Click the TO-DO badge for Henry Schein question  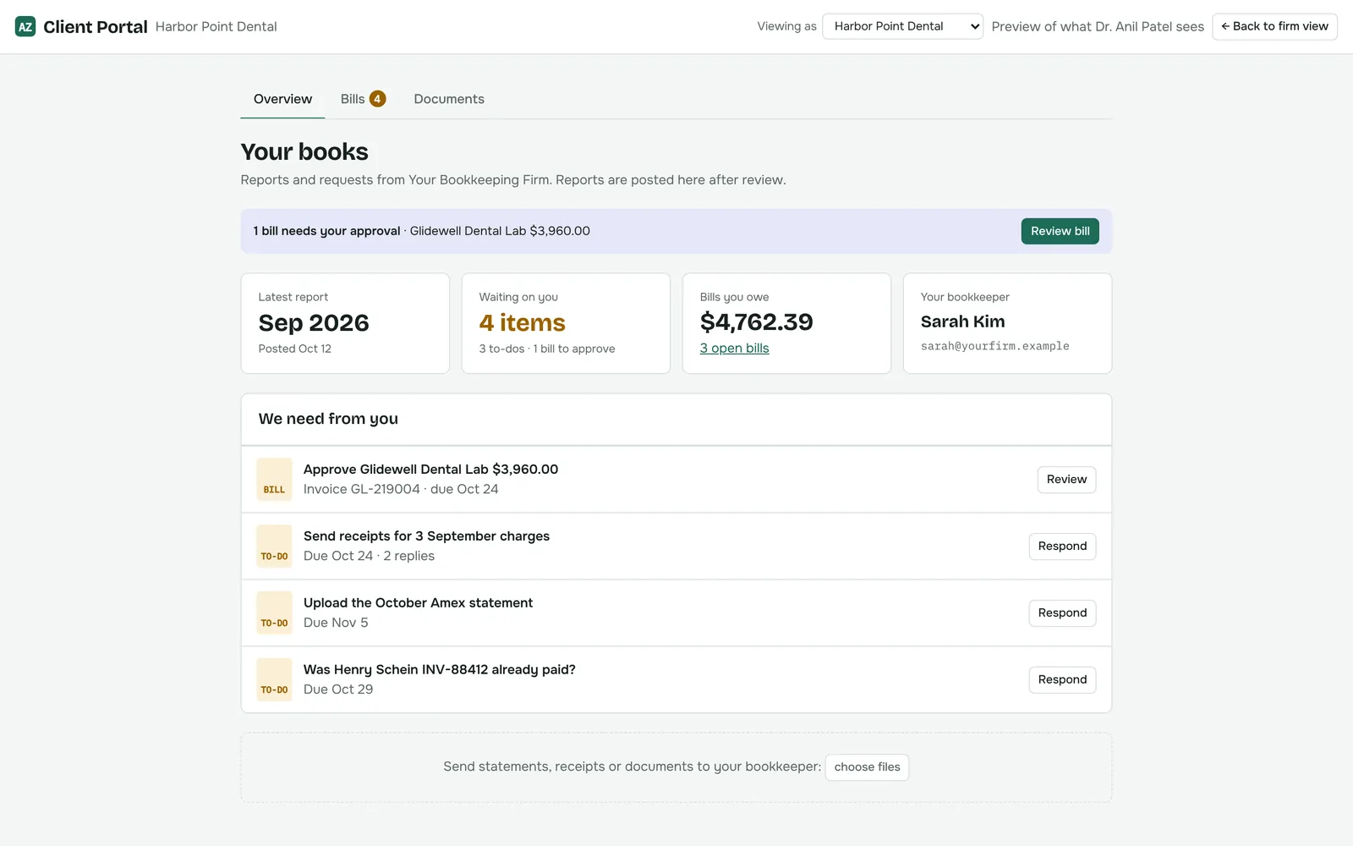pos(274,680)
